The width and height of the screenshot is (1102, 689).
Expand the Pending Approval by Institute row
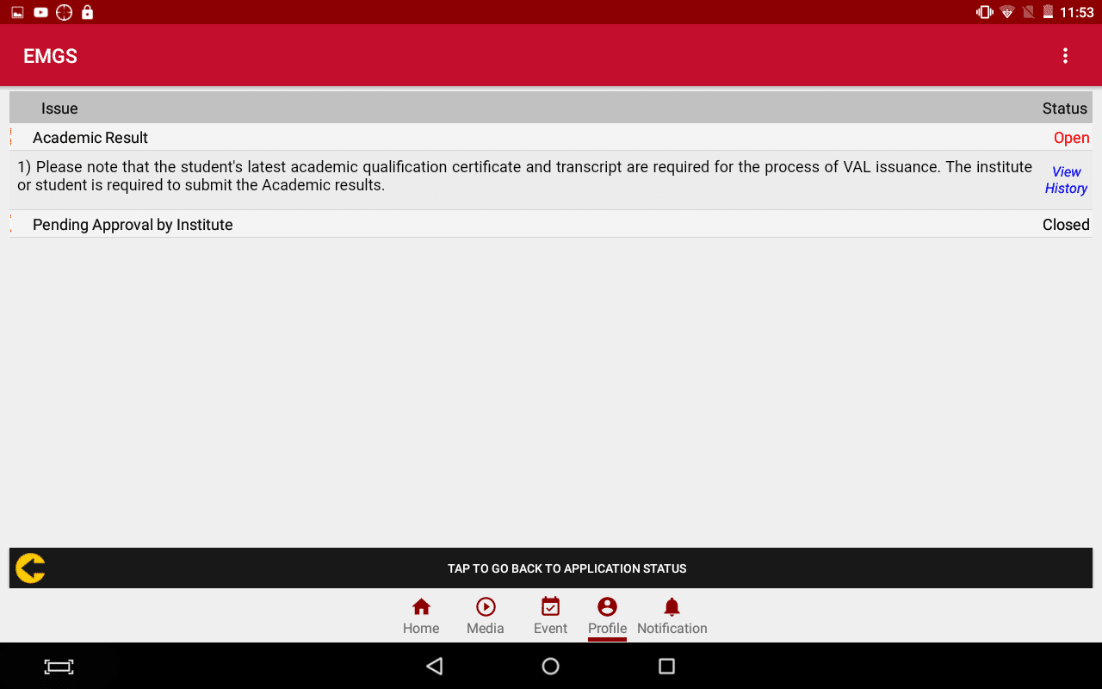(x=133, y=225)
